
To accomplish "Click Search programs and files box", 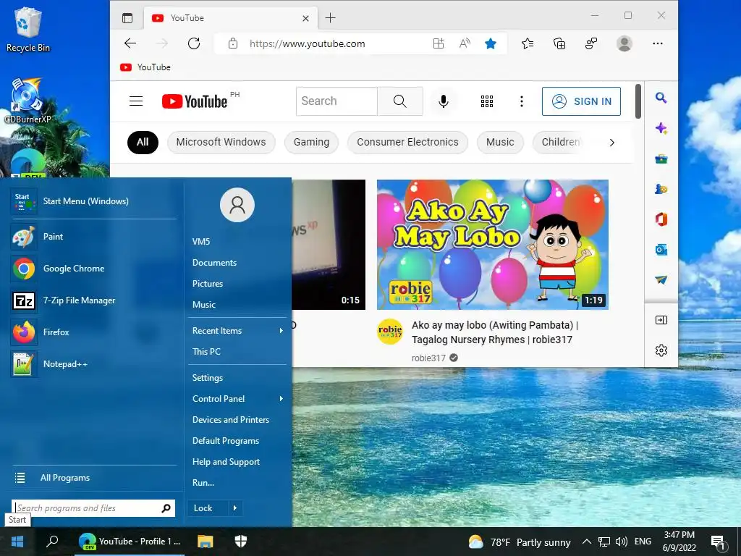I will [93, 508].
